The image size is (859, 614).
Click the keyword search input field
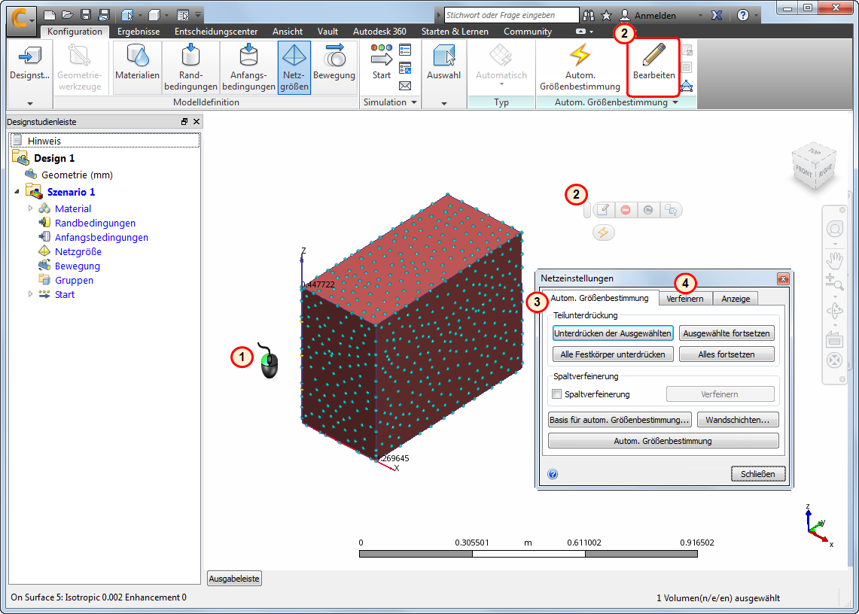coord(511,15)
